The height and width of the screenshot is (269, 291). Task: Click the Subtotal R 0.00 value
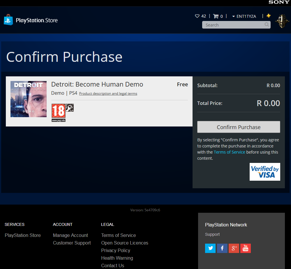point(273,85)
